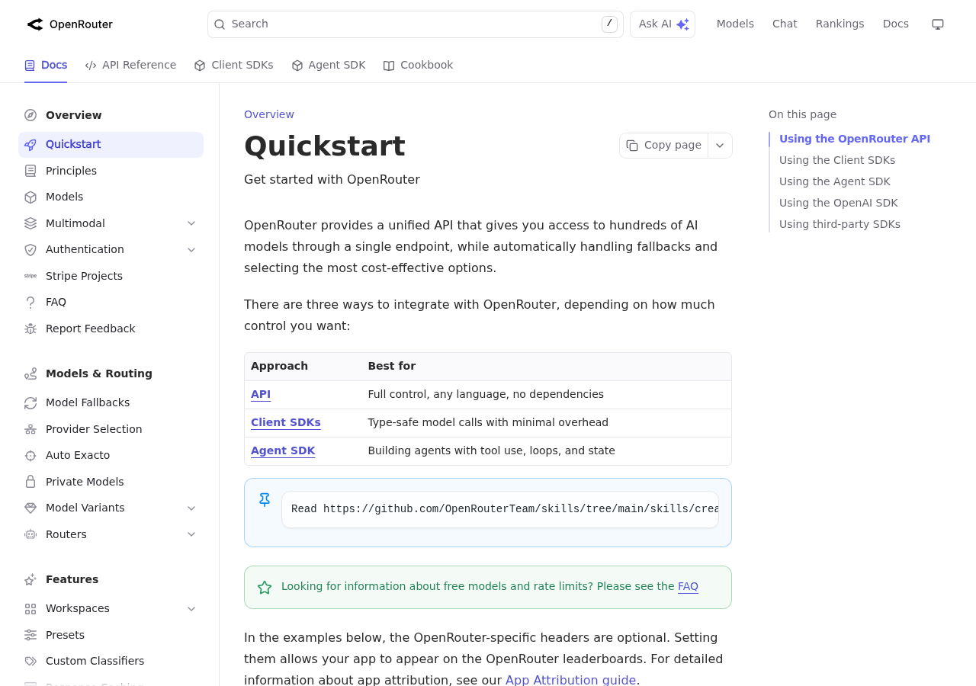Jump to Using the OpenAI SDK section

(839, 204)
